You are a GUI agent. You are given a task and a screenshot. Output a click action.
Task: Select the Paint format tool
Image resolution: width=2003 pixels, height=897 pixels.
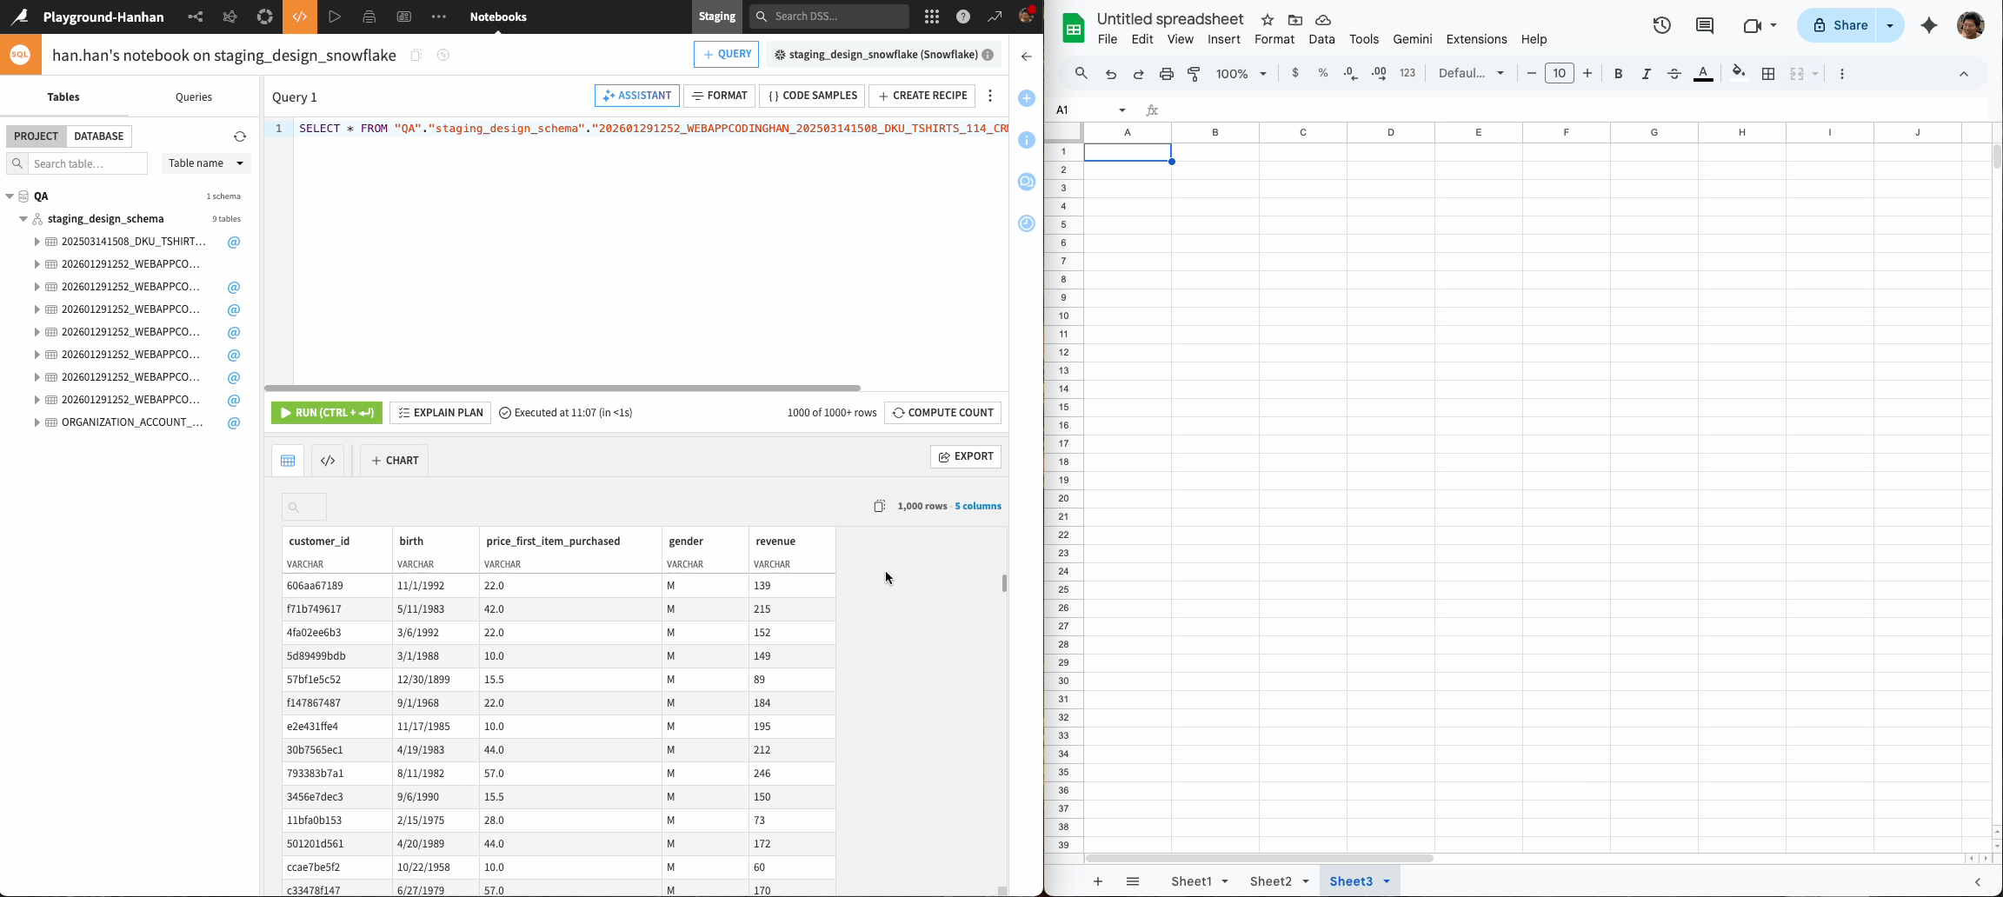(1194, 74)
